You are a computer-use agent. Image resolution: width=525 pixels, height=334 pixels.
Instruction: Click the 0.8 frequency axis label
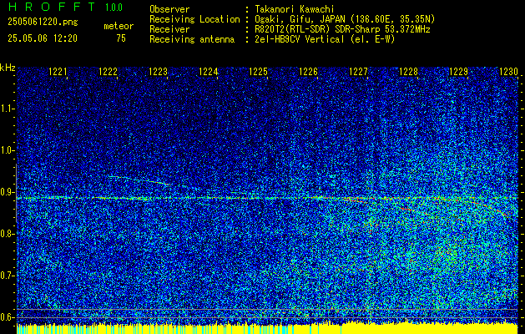pos(7,234)
